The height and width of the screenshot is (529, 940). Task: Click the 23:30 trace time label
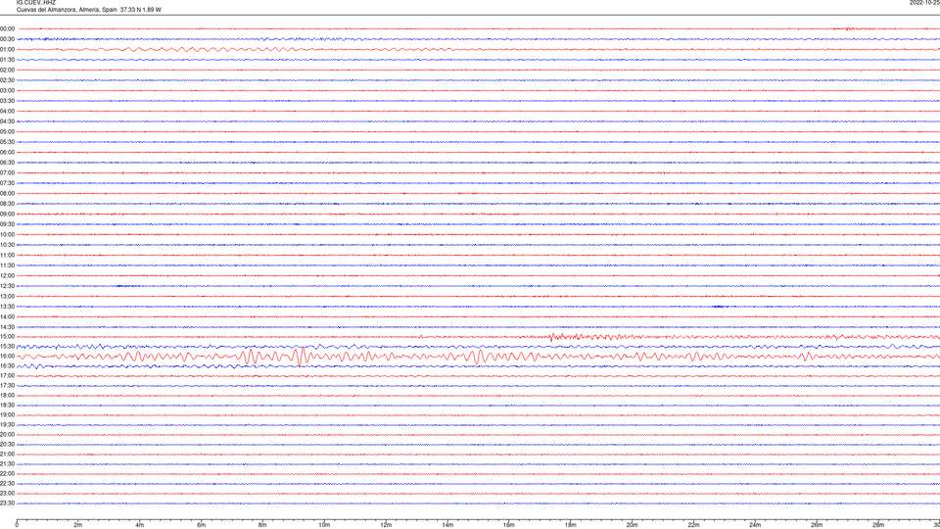click(x=7, y=504)
